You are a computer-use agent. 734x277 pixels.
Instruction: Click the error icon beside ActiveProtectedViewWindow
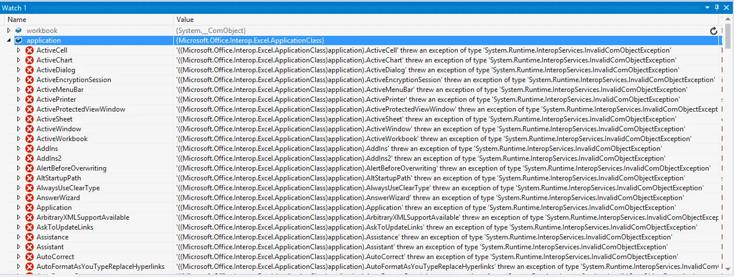[x=30, y=109]
